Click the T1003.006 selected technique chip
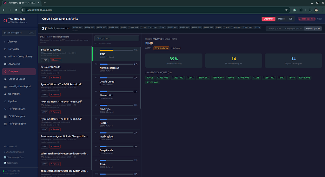Image resolution: width=325 pixels, height=177 pixels. (x=133, y=27)
